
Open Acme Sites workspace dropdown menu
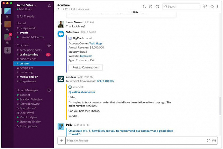tap(26, 5)
